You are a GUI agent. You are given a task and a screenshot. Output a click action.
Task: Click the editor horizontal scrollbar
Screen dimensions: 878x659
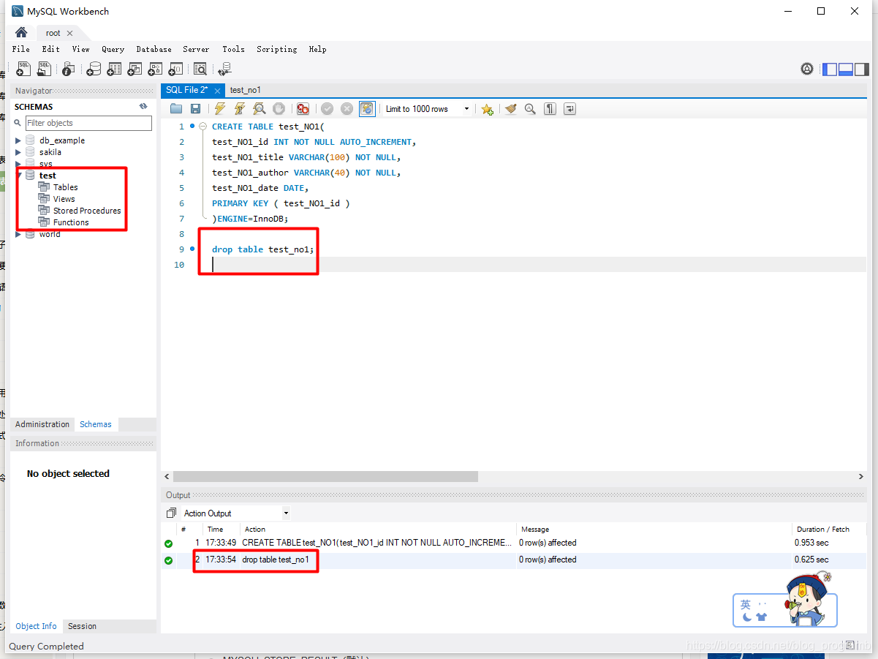325,476
